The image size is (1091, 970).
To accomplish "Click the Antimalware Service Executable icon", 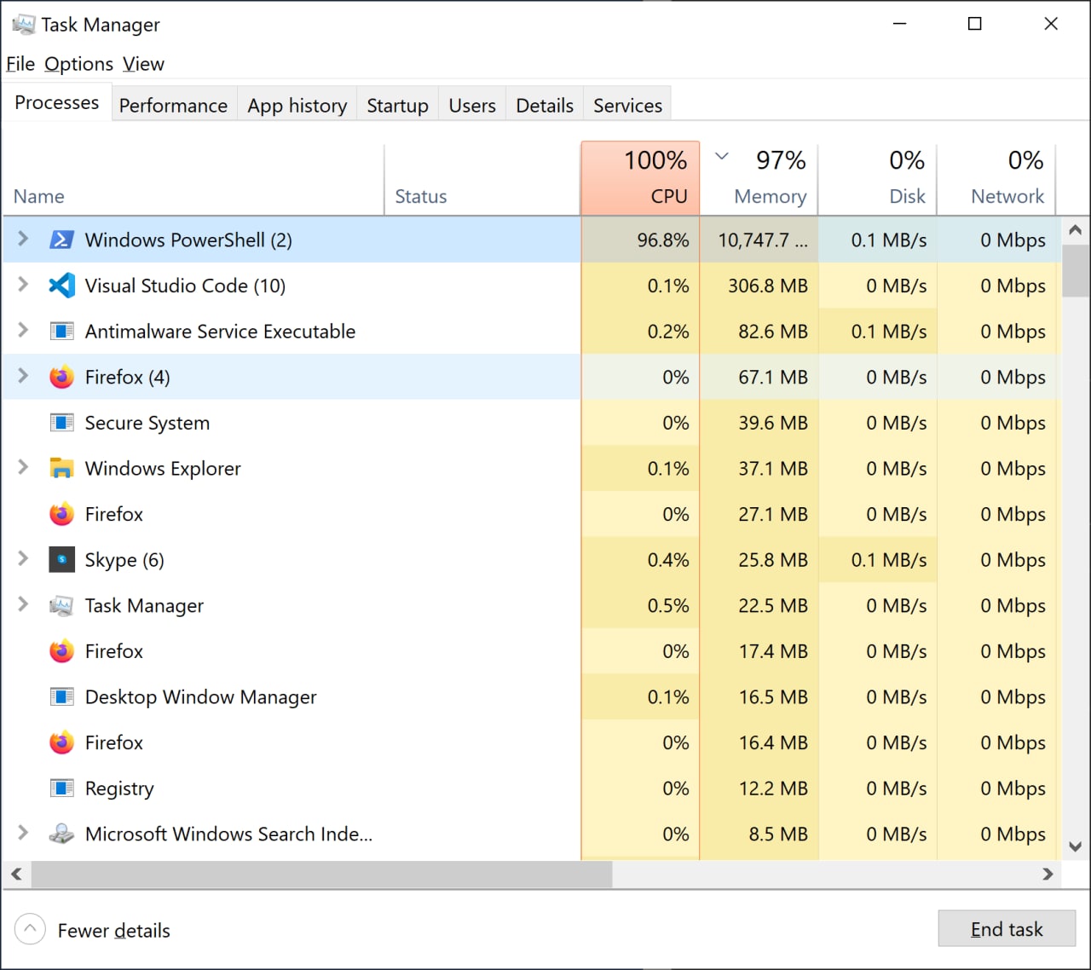I will (x=61, y=332).
